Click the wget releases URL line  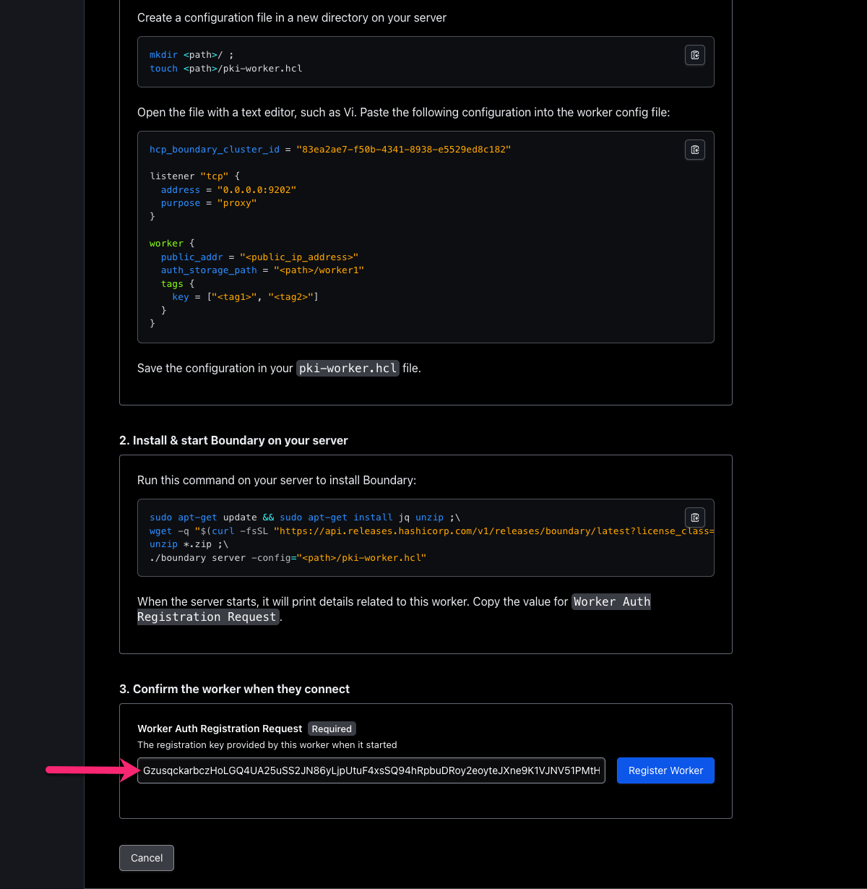(x=431, y=531)
